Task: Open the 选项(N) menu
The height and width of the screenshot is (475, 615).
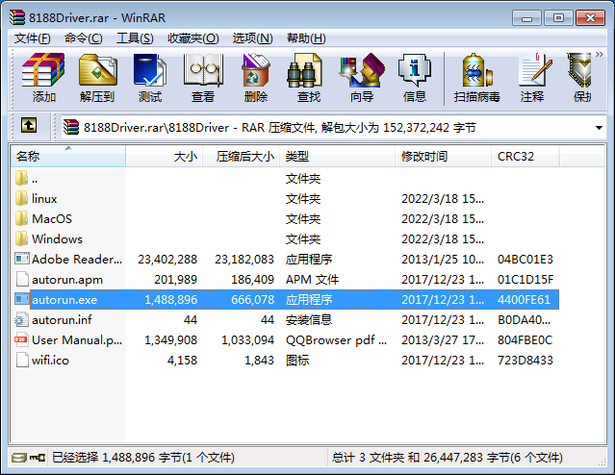Action: [x=252, y=38]
